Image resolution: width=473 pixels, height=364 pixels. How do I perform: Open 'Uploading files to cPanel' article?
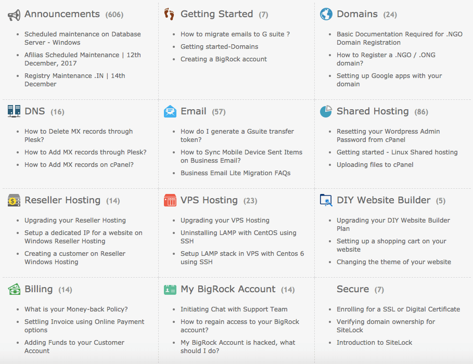point(375,165)
